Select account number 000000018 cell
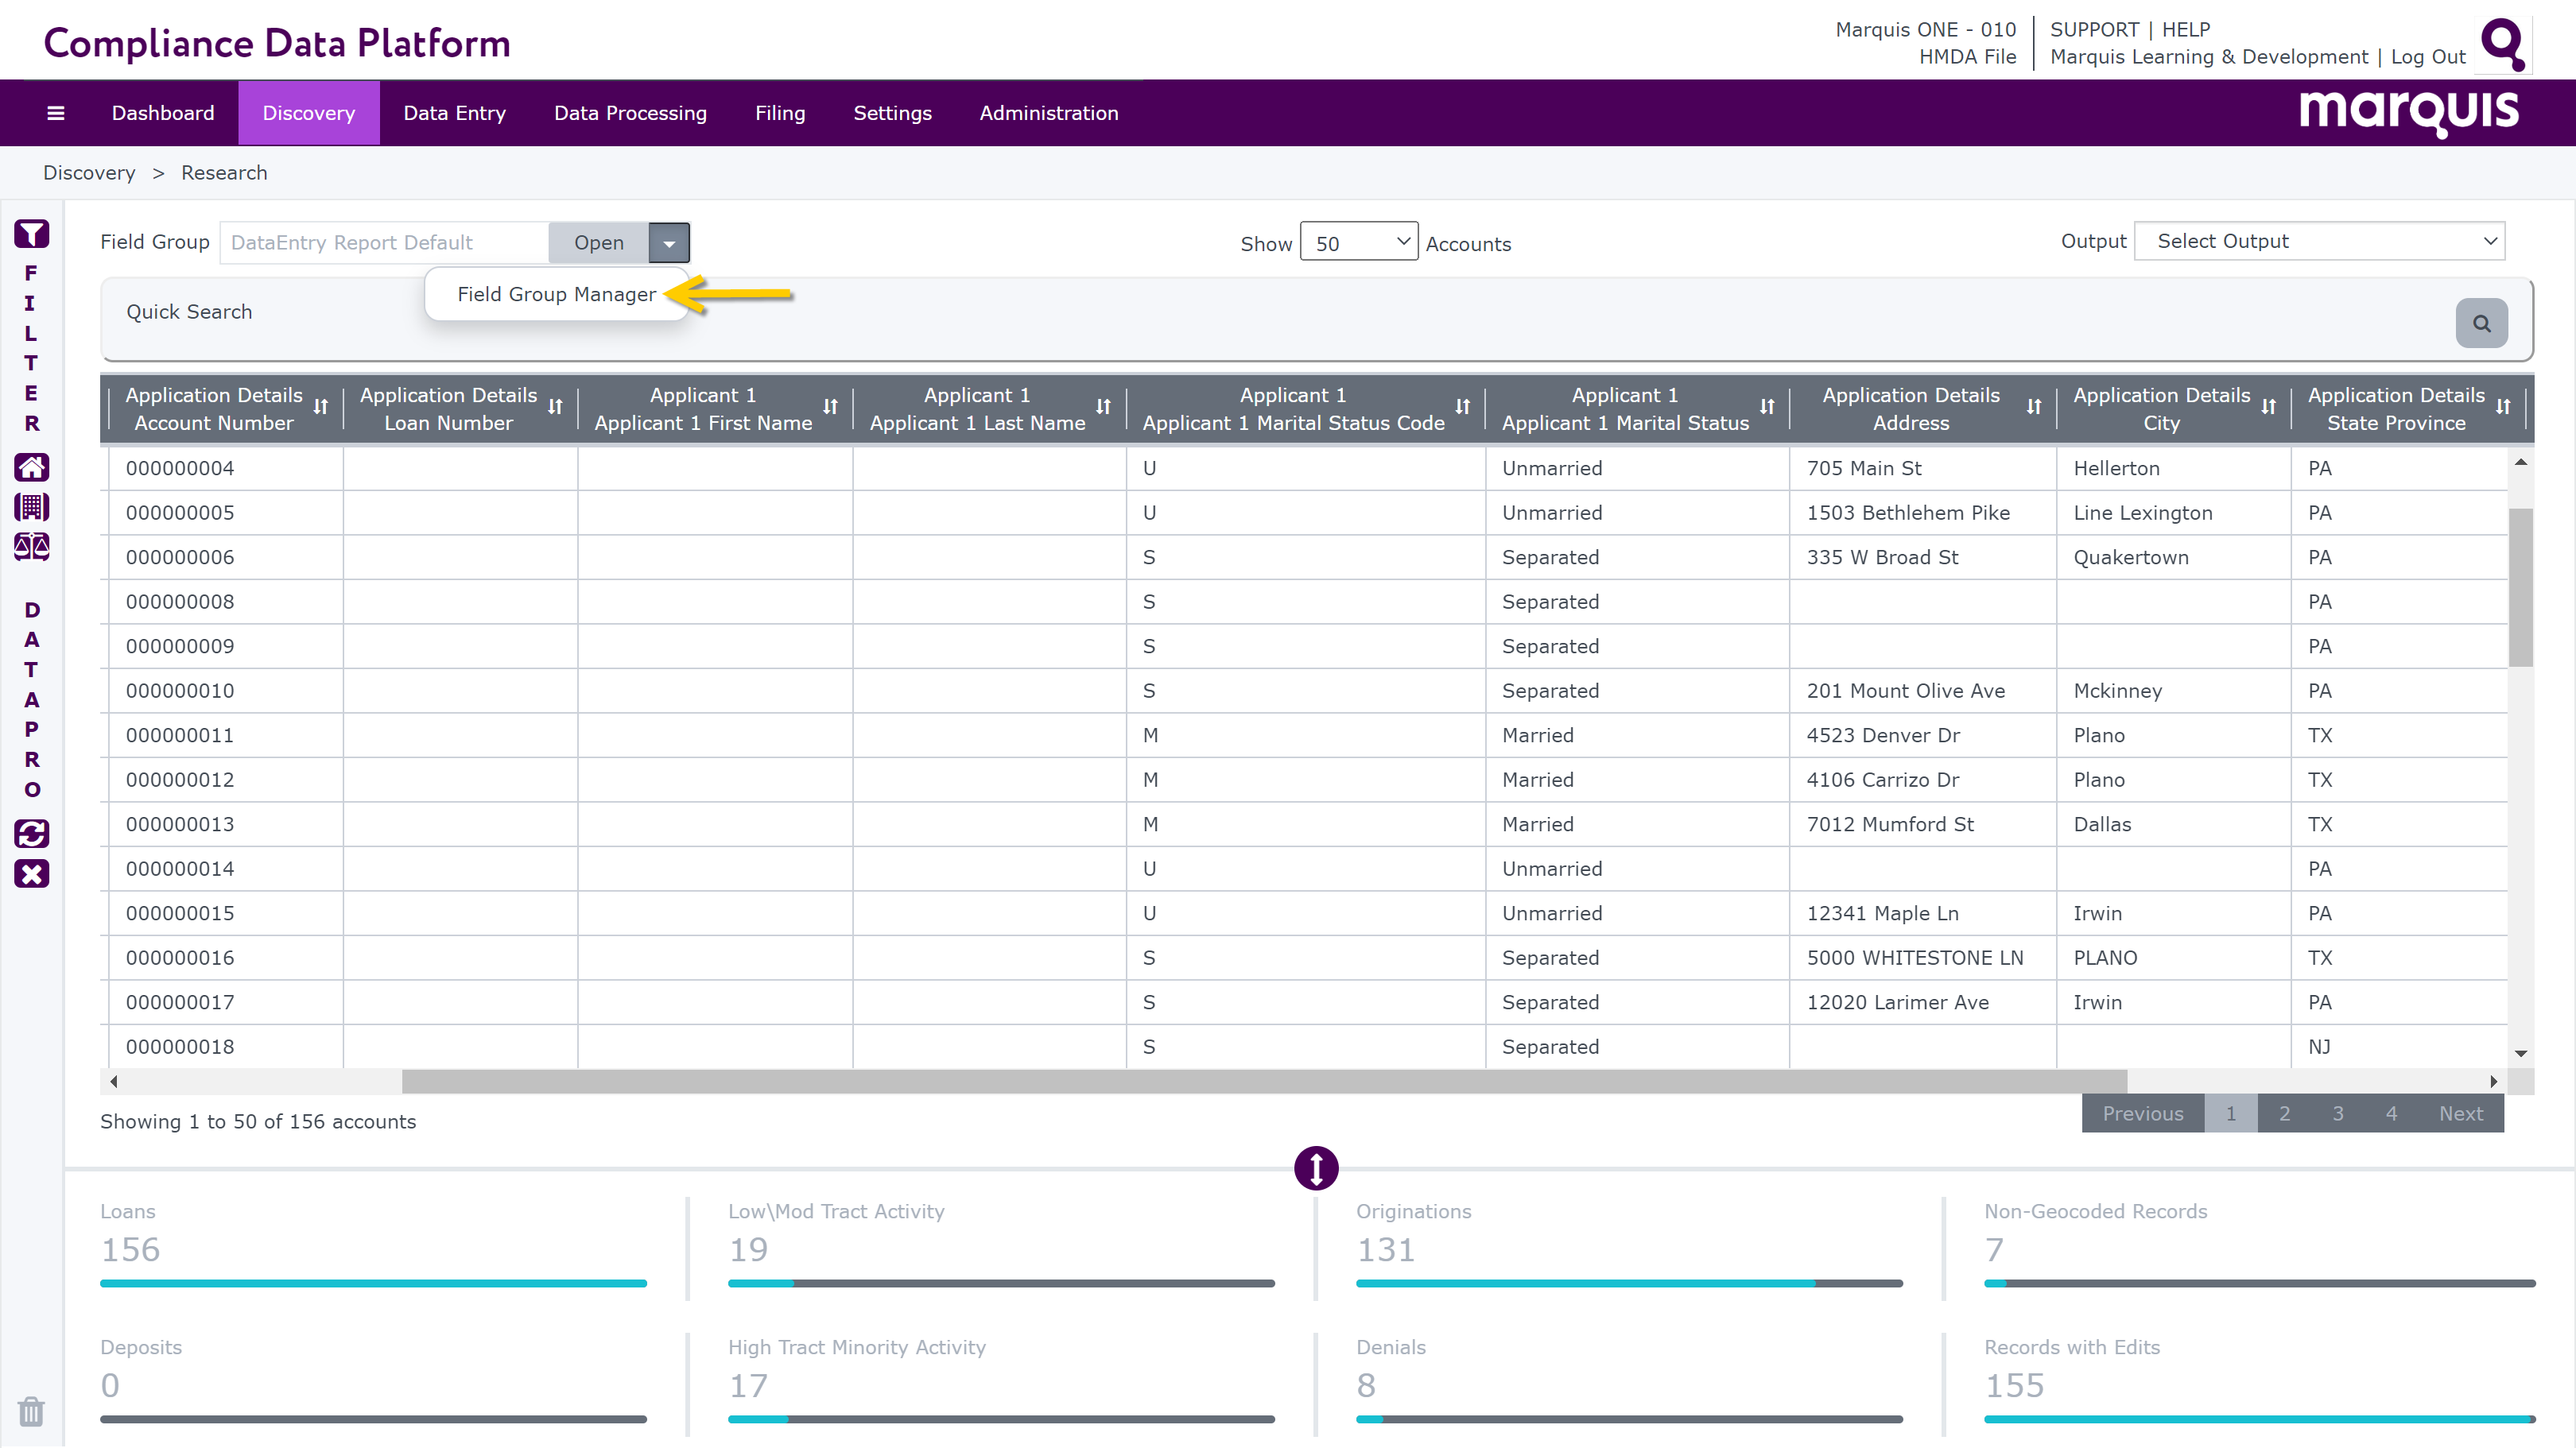This screenshot has height=1448, width=2576. tap(225, 1047)
